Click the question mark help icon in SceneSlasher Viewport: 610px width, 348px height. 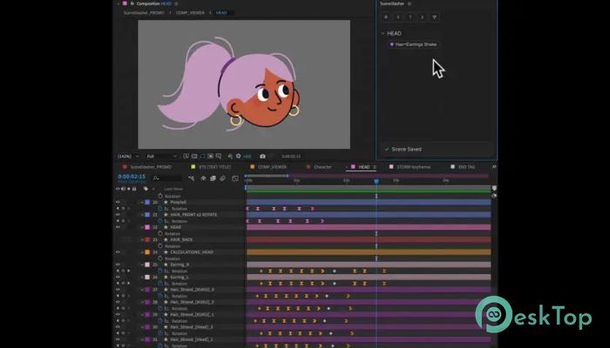(410, 17)
